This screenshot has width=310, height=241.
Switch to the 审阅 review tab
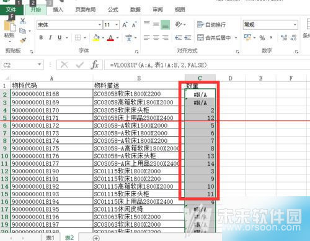coord(157,9)
